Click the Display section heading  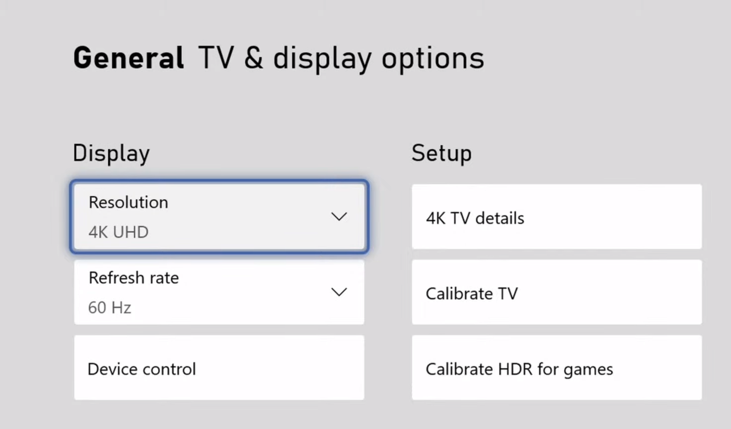[x=111, y=153]
